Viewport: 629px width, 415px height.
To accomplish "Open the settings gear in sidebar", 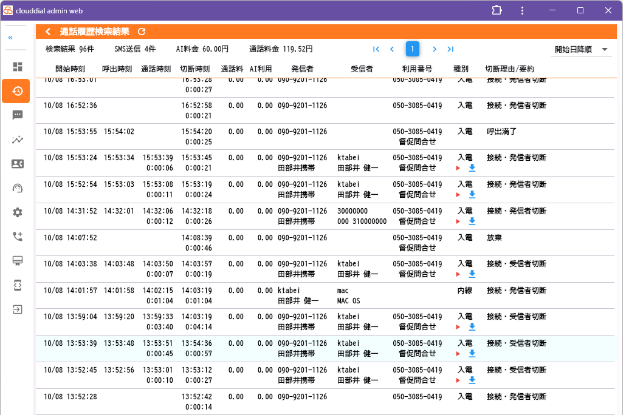I will point(17,212).
